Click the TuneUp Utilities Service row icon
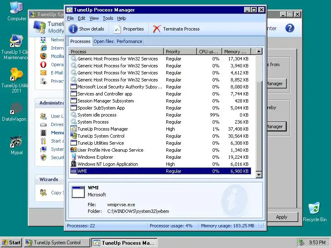Viewport: 331px width, 248px height. (x=74, y=143)
